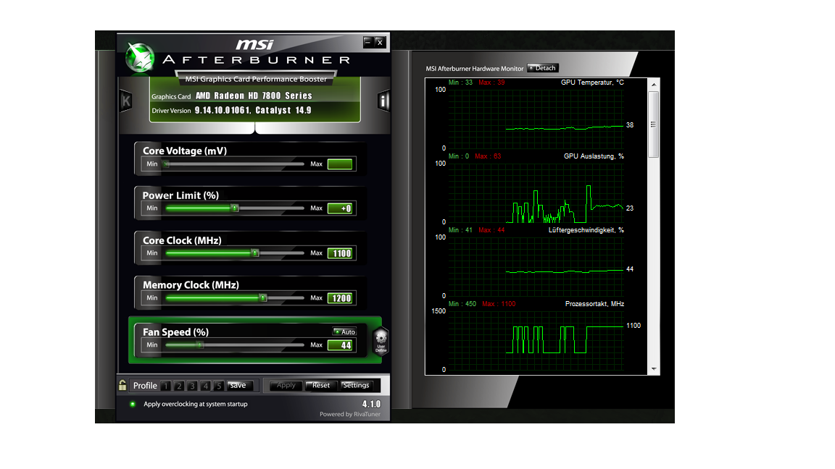Click the hardware monitor scroll-up arrow

(654, 85)
